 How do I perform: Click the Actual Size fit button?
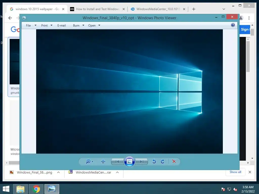point(103,161)
